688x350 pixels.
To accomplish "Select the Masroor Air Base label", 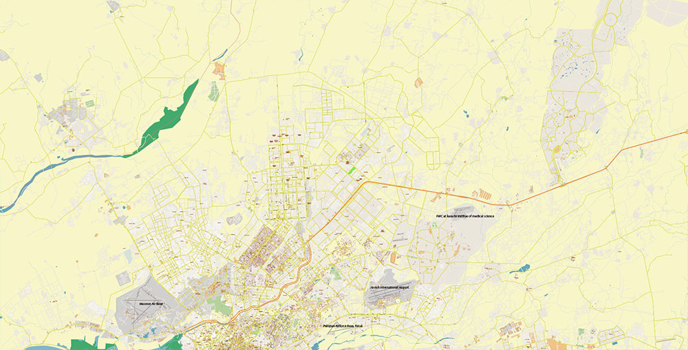I will coord(151,303).
